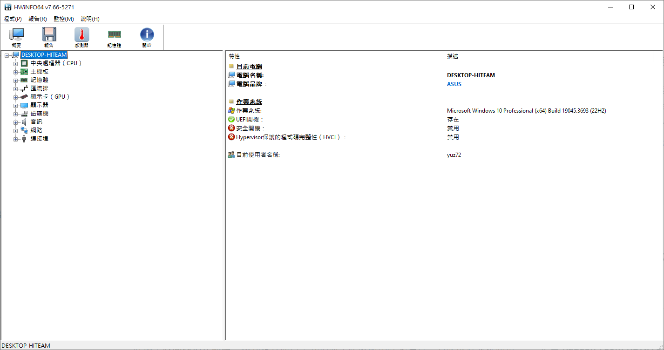Select the 顯示卡 (GPU) tree label

coord(50,97)
